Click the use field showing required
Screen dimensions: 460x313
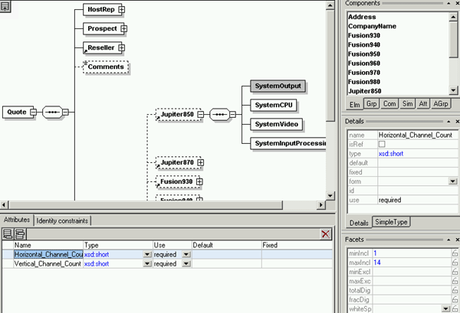418,200
